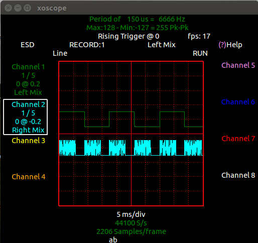Screen dimensions: 258x243
Task: Click the 'ab' label at the bottom
Action: click(113, 240)
